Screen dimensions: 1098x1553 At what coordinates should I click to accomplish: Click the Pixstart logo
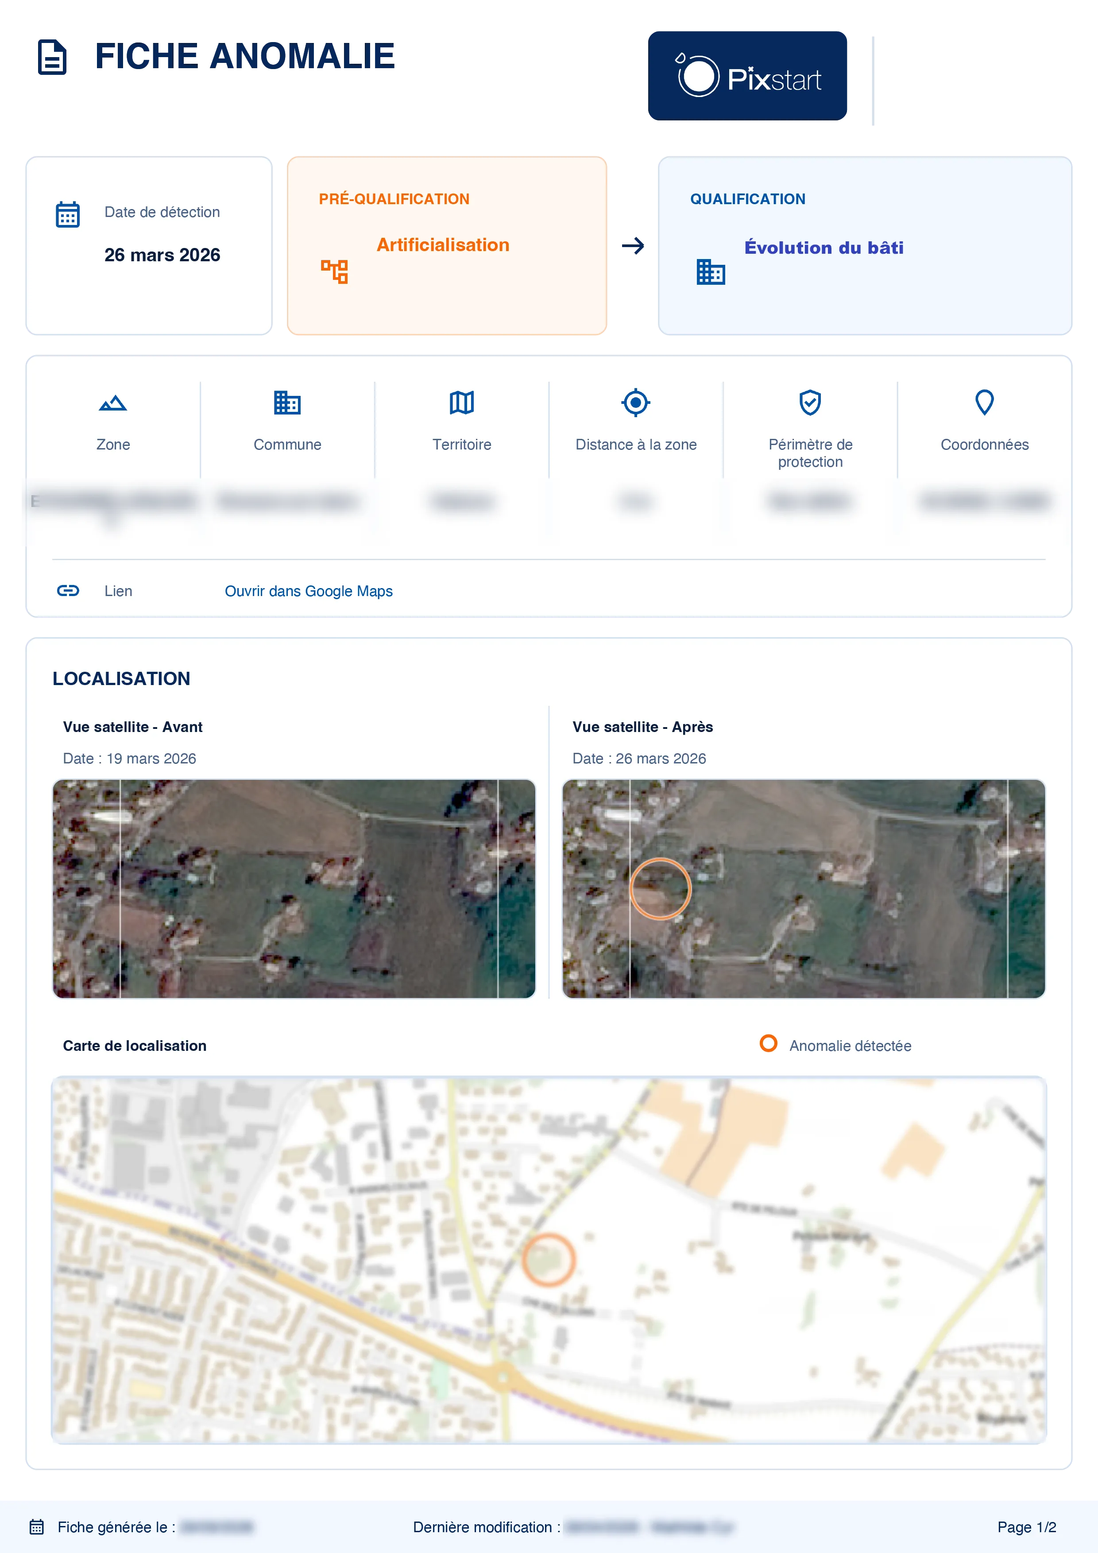[x=747, y=76]
